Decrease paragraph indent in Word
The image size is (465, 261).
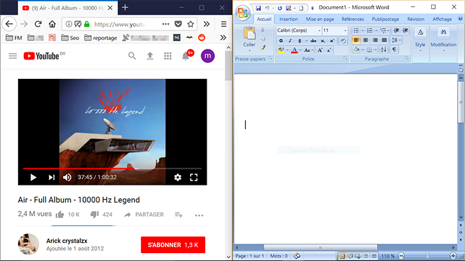(396, 30)
